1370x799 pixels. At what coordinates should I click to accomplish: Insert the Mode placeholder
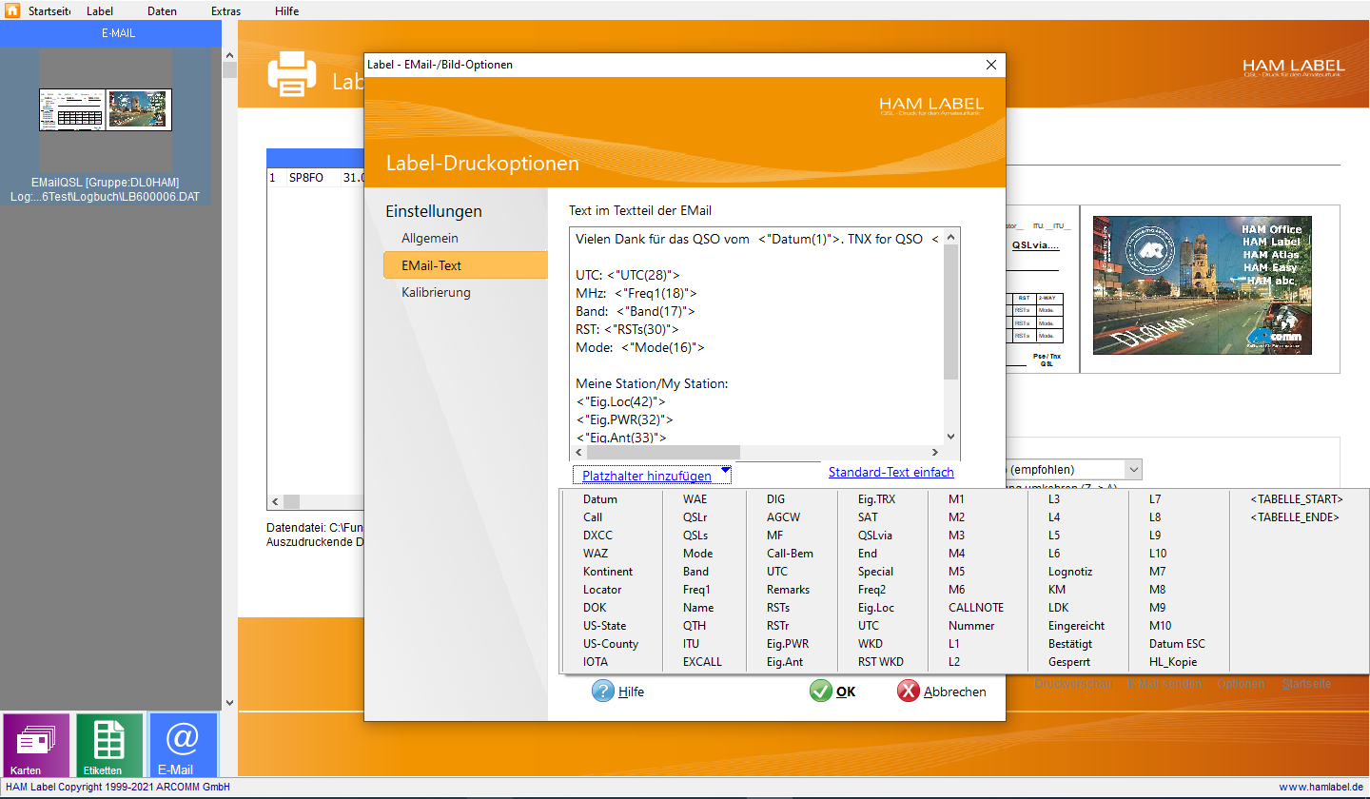pyautogui.click(x=697, y=554)
